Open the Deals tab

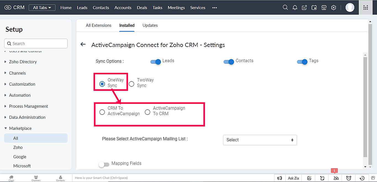click(x=142, y=8)
